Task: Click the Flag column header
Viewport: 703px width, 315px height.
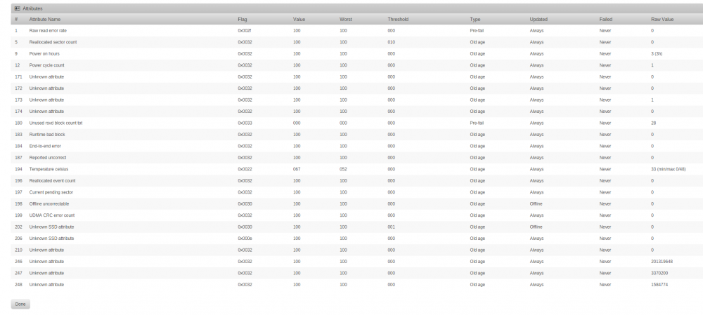Action: (242, 19)
